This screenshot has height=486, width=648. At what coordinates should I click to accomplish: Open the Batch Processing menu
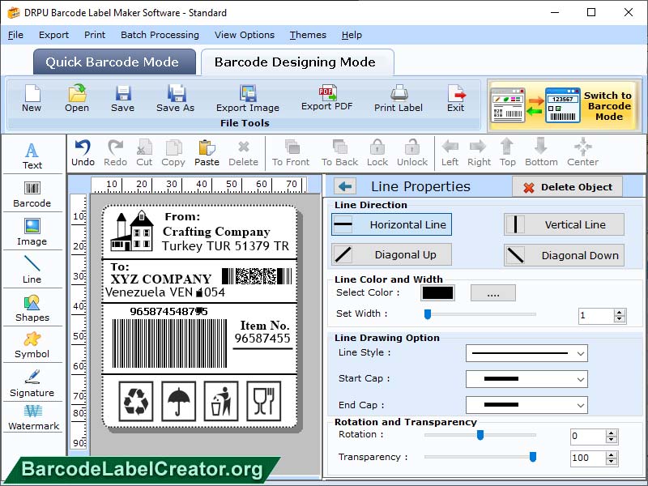click(160, 35)
